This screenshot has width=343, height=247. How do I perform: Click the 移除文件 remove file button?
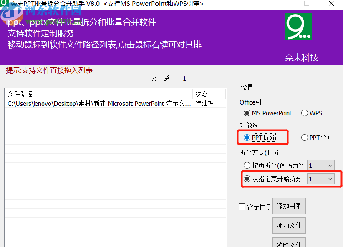pyautogui.click(x=289, y=243)
